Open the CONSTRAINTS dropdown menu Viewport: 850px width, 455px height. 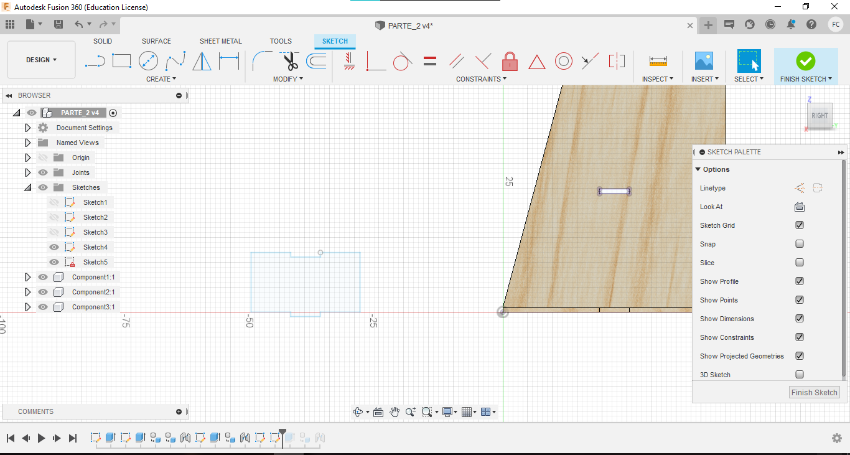pyautogui.click(x=481, y=79)
